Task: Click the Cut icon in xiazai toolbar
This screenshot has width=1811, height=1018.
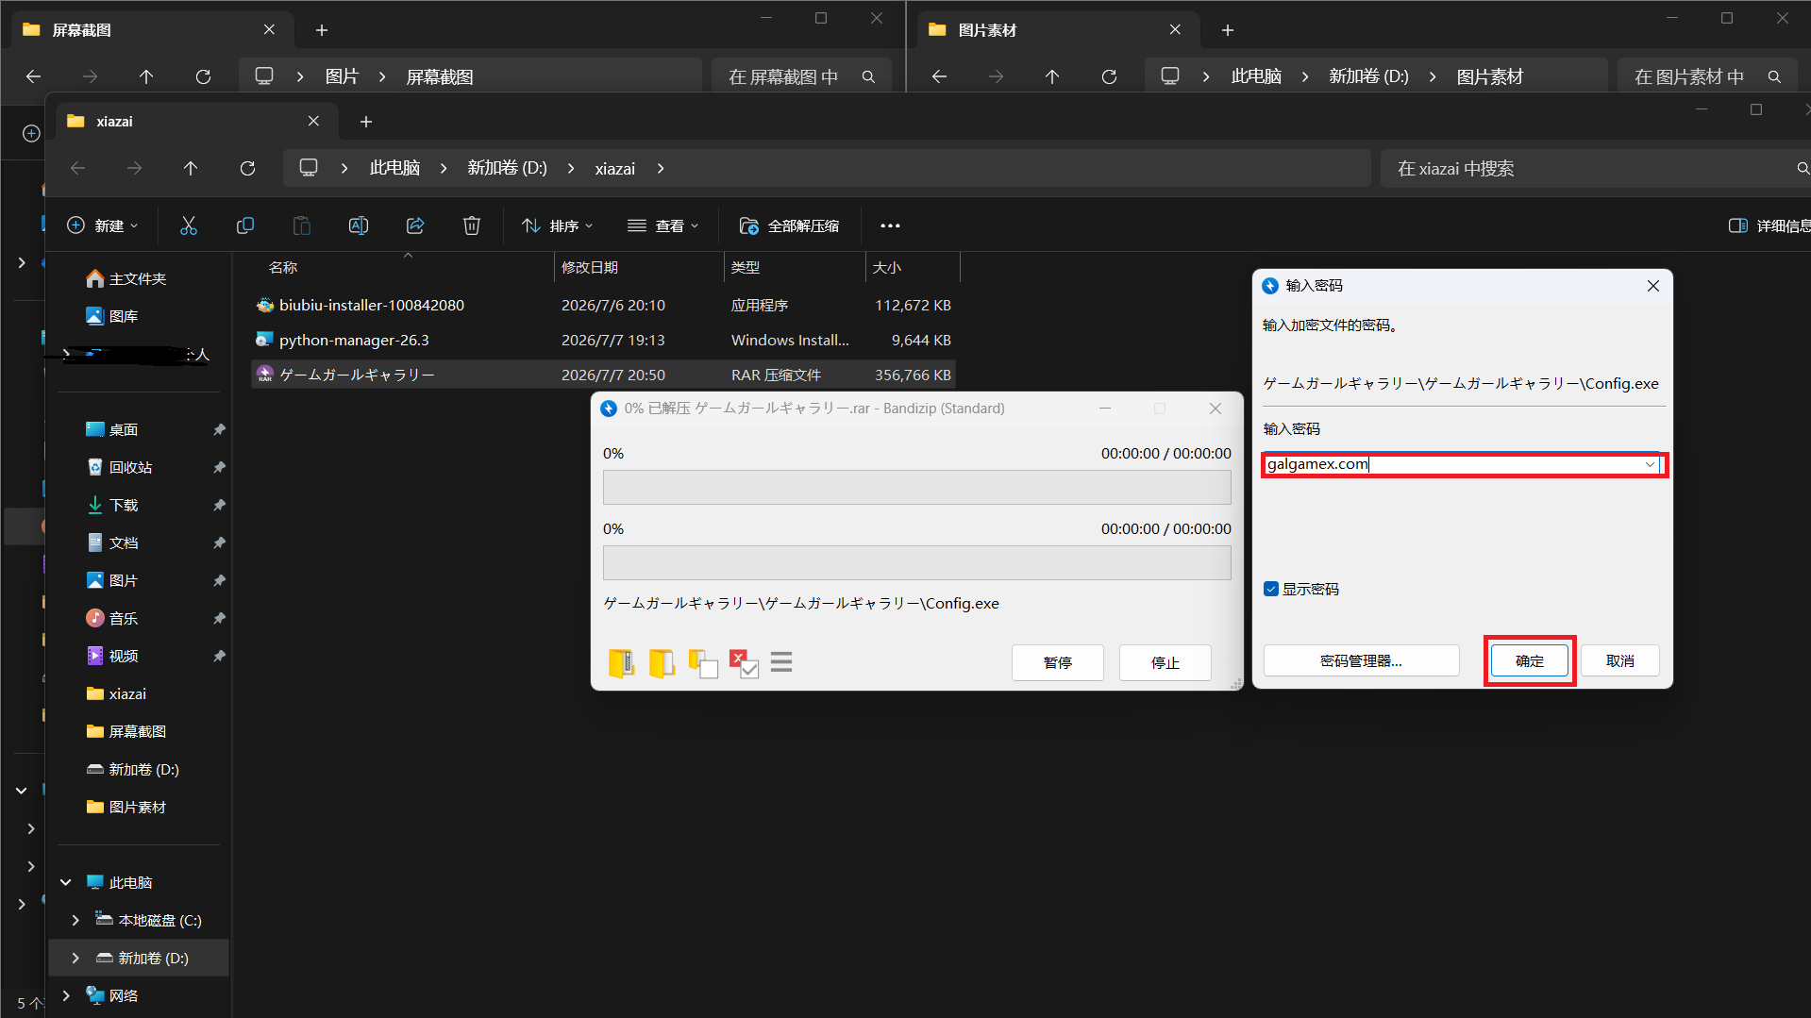Action: (x=189, y=225)
